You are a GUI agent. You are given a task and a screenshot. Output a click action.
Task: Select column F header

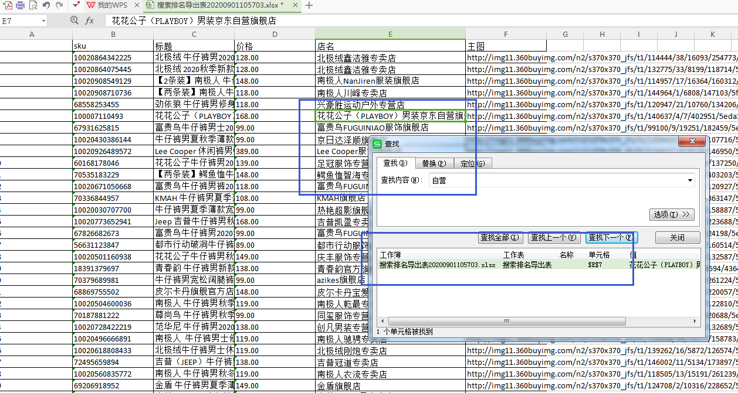(x=506, y=35)
